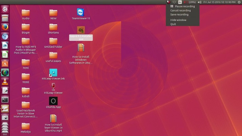The width and height of the screenshot is (242, 136).
Task: Open Chromium browser from the launcher
Action: [x=5, y=36]
